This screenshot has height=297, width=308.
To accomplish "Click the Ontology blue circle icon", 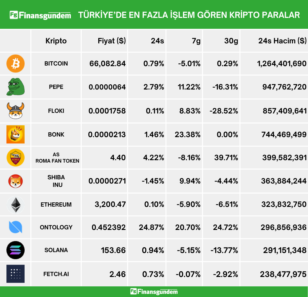I will click(x=15, y=227).
